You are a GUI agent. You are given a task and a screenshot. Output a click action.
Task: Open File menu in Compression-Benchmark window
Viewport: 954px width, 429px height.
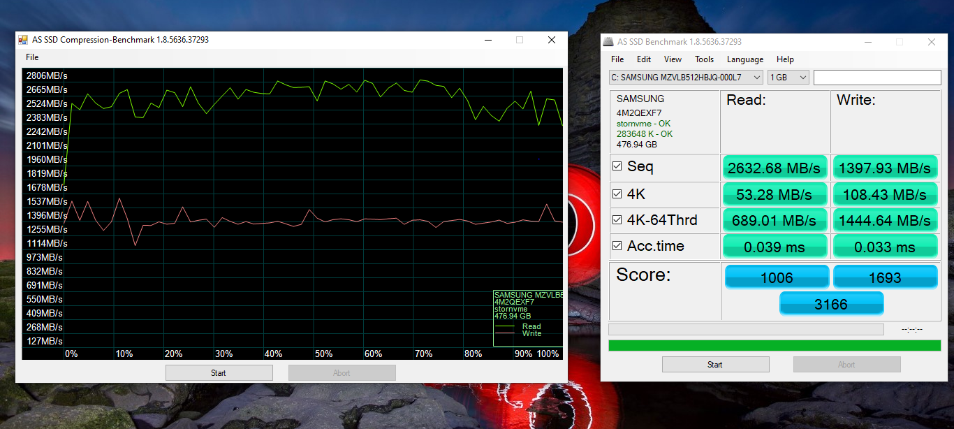(x=32, y=57)
